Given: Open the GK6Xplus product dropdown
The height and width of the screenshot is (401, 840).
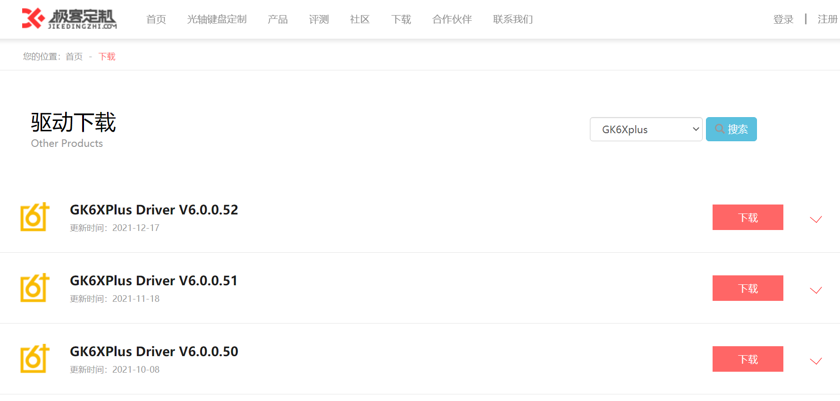Looking at the screenshot, I should pos(646,129).
